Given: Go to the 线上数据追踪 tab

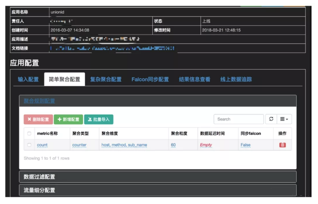Looking at the screenshot, I should coord(236,79).
